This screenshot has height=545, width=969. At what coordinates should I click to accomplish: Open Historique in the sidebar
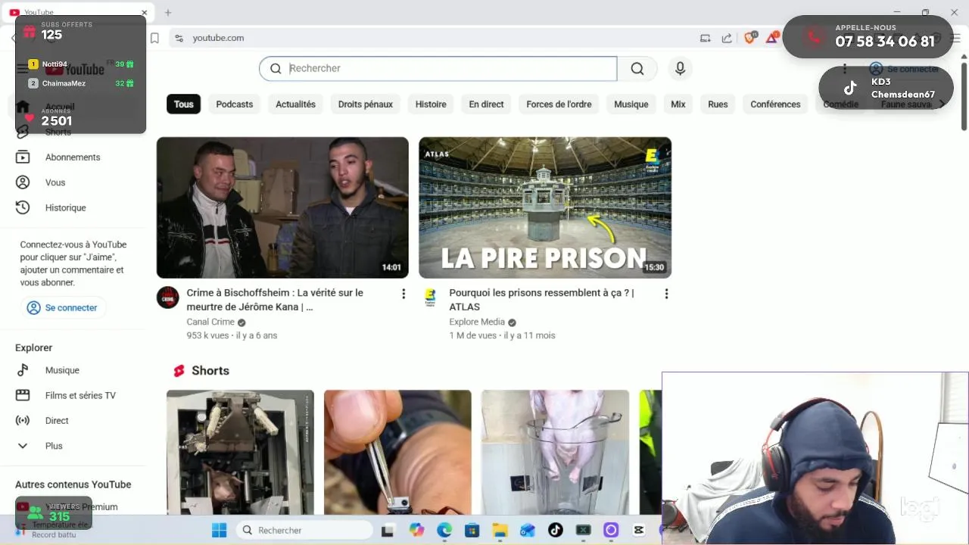point(65,207)
